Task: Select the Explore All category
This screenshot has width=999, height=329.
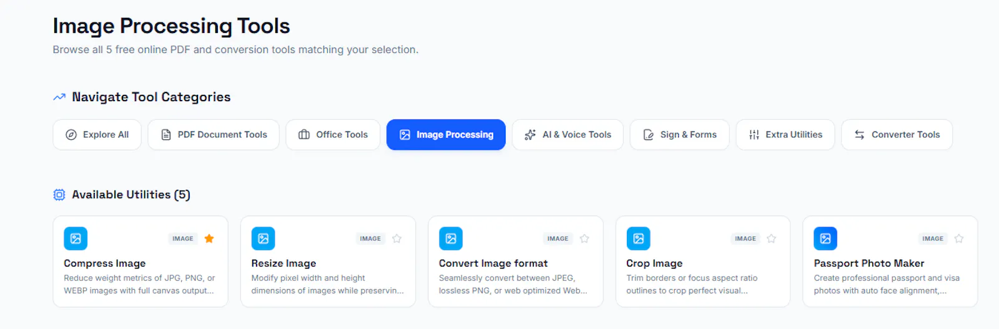Action: [97, 135]
